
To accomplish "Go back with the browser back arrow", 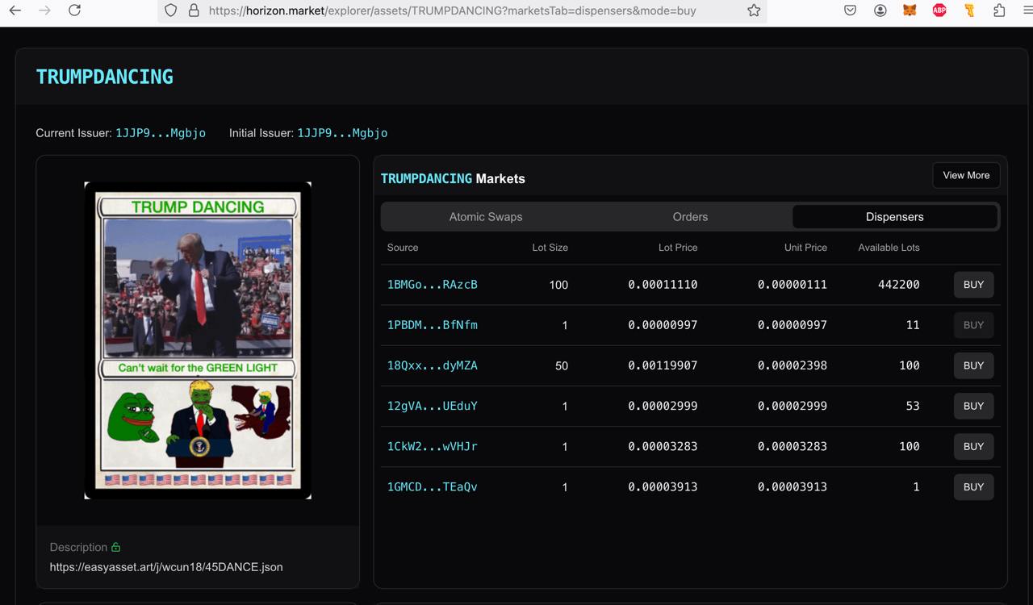I will (15, 10).
